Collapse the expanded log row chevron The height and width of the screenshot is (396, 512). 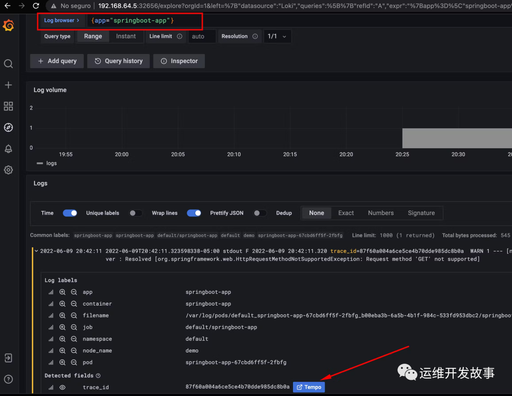(37, 251)
